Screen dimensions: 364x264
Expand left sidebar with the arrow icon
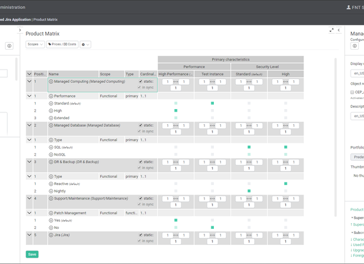[20, 30]
